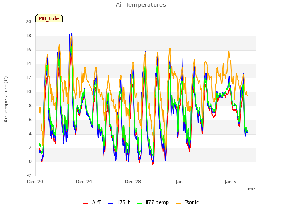Viewport: 282px width, 211px height.
Task: Toggle the li77_temp legend entry
Action: click(153, 203)
